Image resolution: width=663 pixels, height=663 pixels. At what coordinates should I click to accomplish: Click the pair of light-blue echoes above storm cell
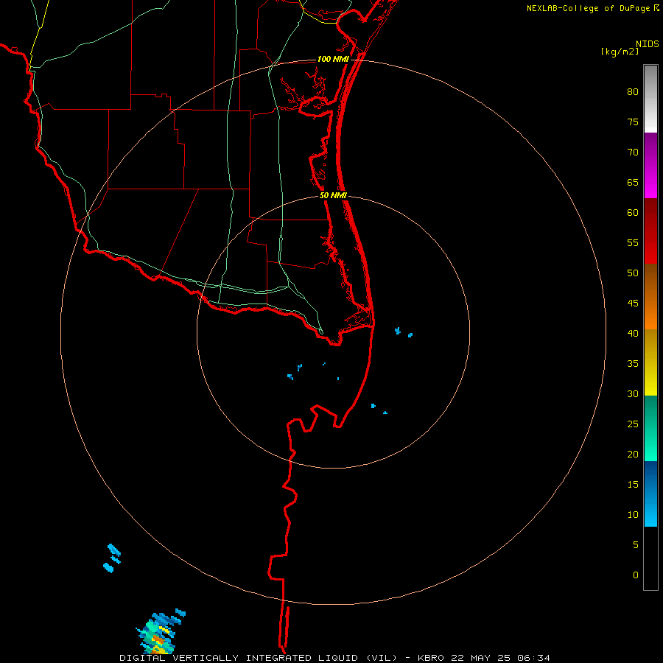pyautogui.click(x=112, y=558)
